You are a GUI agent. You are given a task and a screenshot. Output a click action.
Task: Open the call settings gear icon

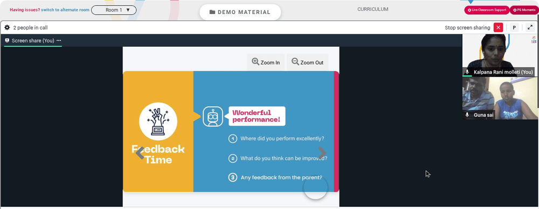click(x=7, y=27)
